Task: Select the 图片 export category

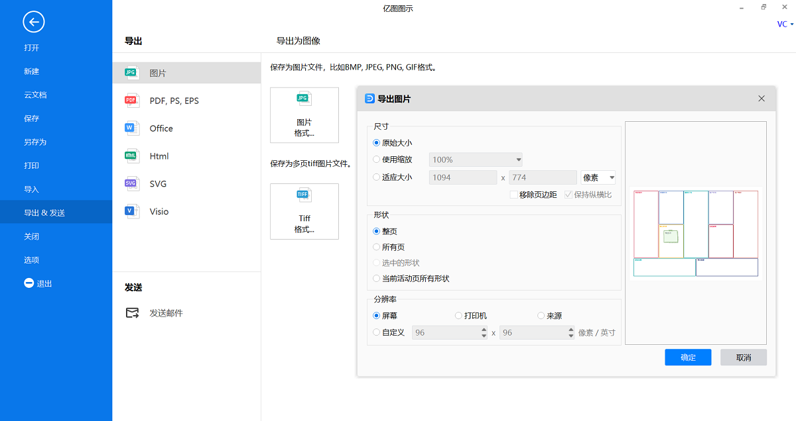Action: (186, 73)
